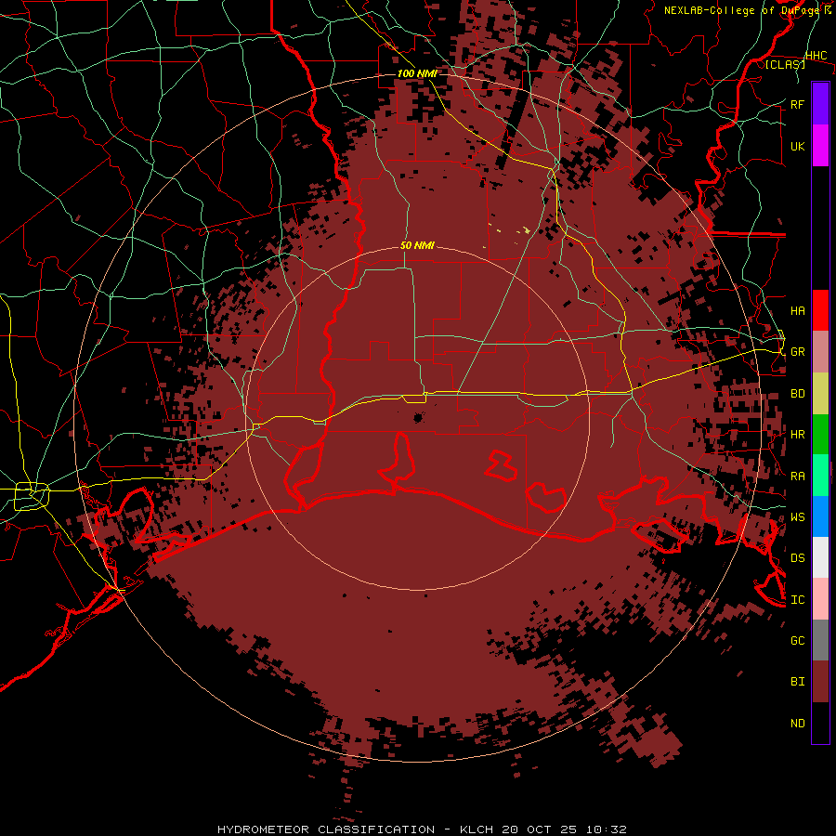Click the GR pink-brown legend swatch
Viewport: 836px width, 836px height.
click(x=820, y=352)
